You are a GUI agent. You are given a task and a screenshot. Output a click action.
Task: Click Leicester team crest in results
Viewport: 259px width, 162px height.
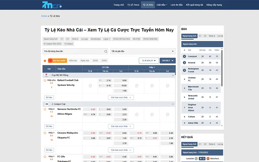pyautogui.click(x=196, y=158)
